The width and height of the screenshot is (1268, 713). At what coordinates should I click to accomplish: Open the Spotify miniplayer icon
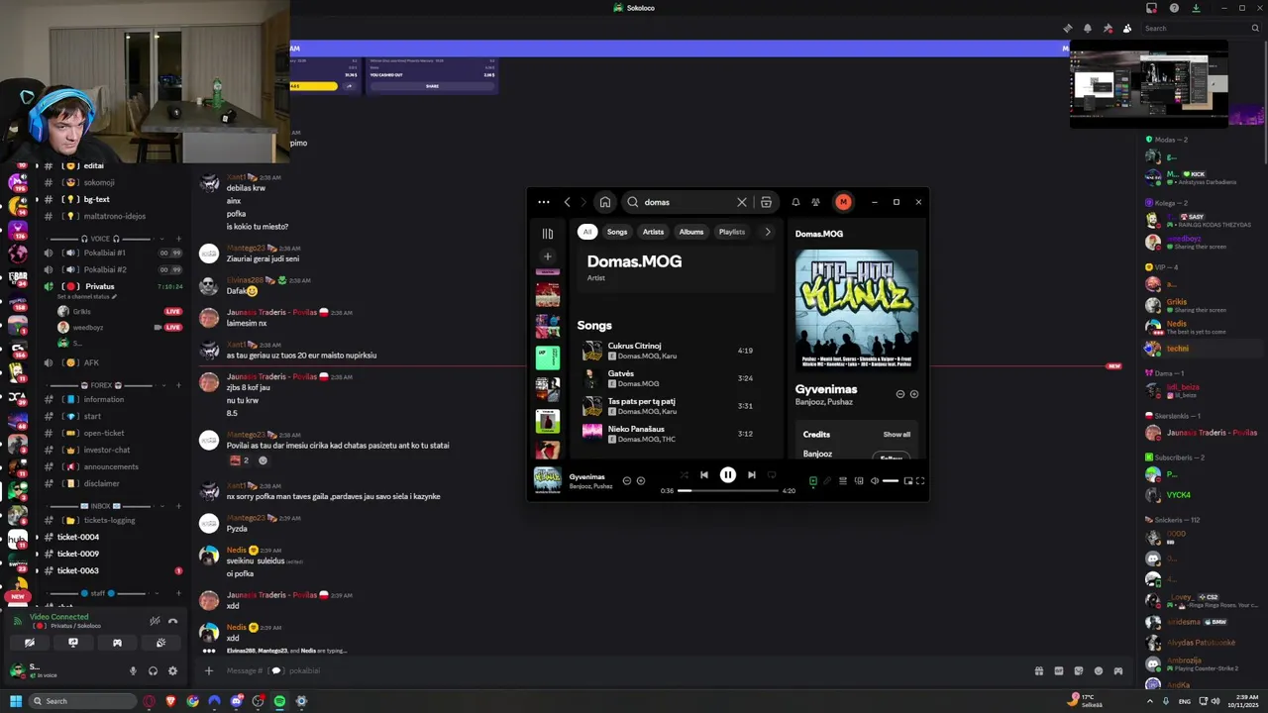point(908,481)
